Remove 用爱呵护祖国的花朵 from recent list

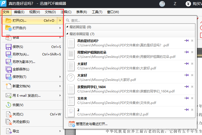192,52
